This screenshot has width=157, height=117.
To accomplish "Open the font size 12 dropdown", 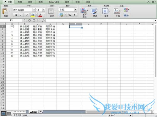I will pyautogui.click(x=44, y=10).
